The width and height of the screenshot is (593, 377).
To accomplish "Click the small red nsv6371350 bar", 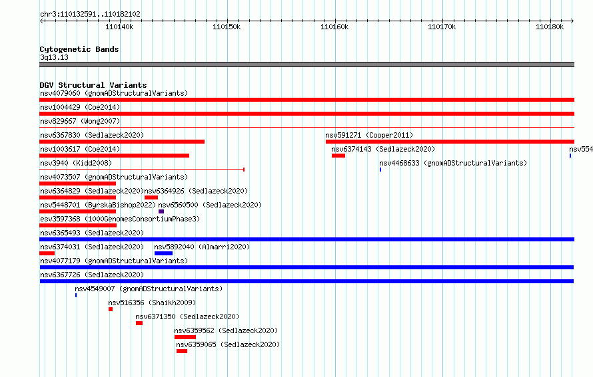I will 139,323.
